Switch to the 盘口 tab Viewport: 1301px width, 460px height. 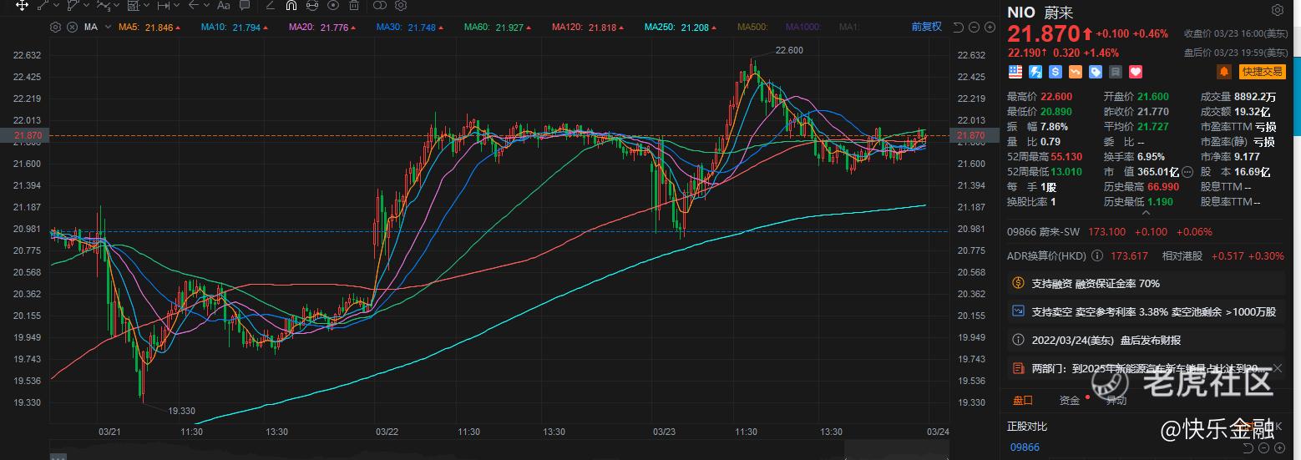point(1022,401)
